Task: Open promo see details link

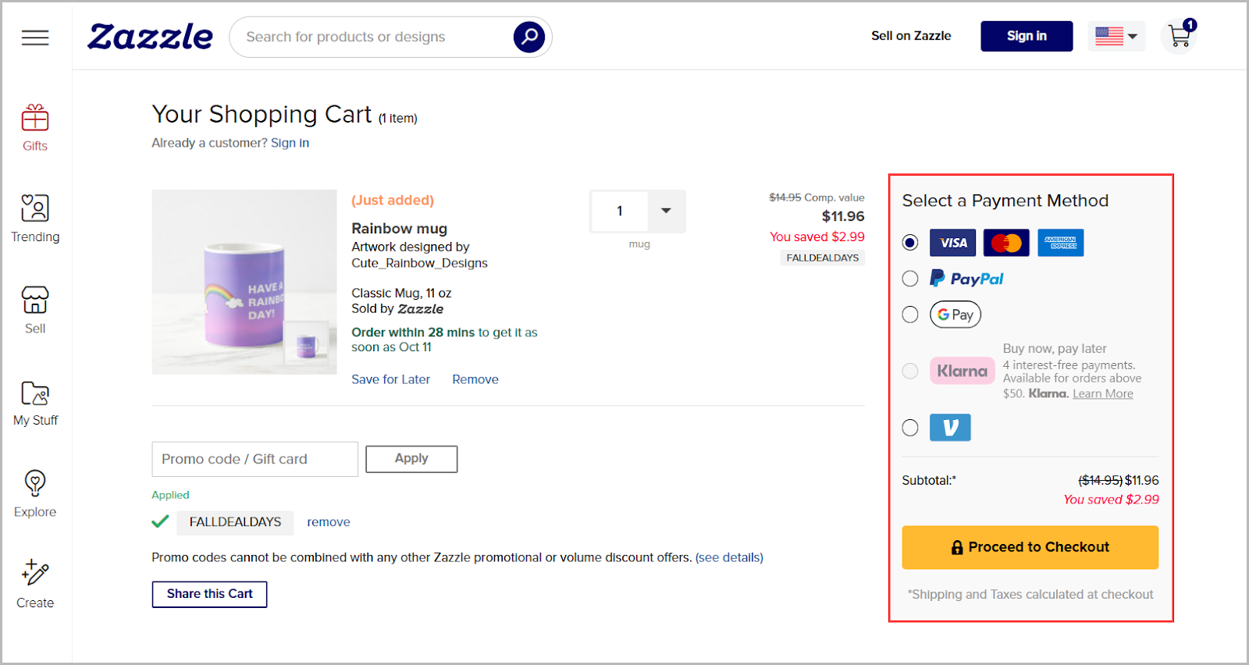Action: click(729, 557)
